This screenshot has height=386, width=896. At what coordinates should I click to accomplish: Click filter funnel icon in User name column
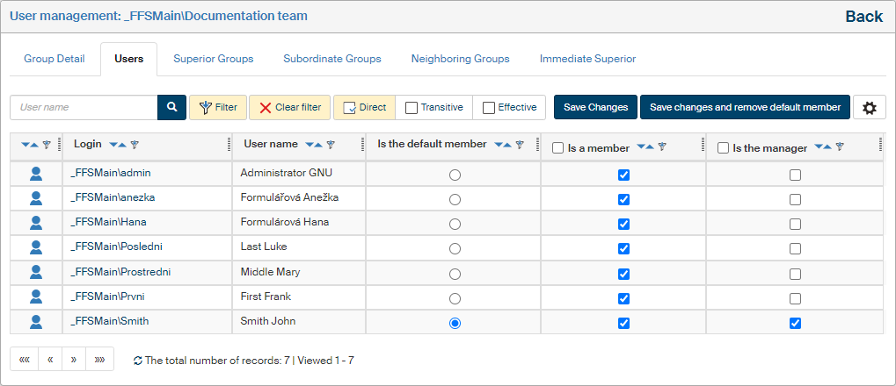(331, 145)
